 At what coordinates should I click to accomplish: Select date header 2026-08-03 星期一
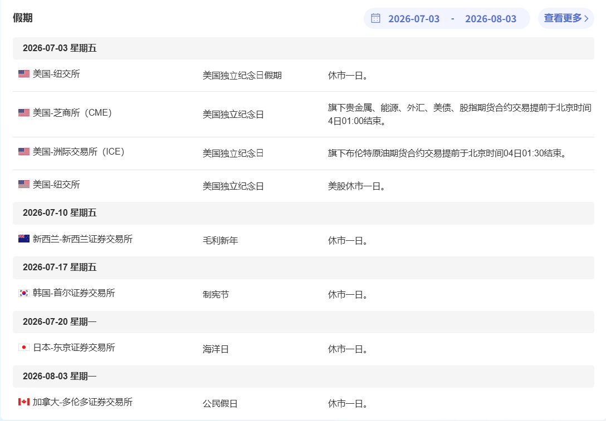click(x=304, y=377)
